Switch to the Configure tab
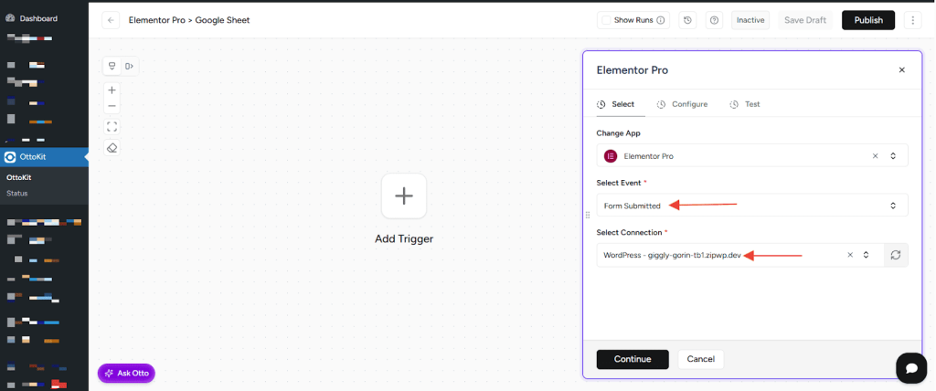 tap(682, 104)
